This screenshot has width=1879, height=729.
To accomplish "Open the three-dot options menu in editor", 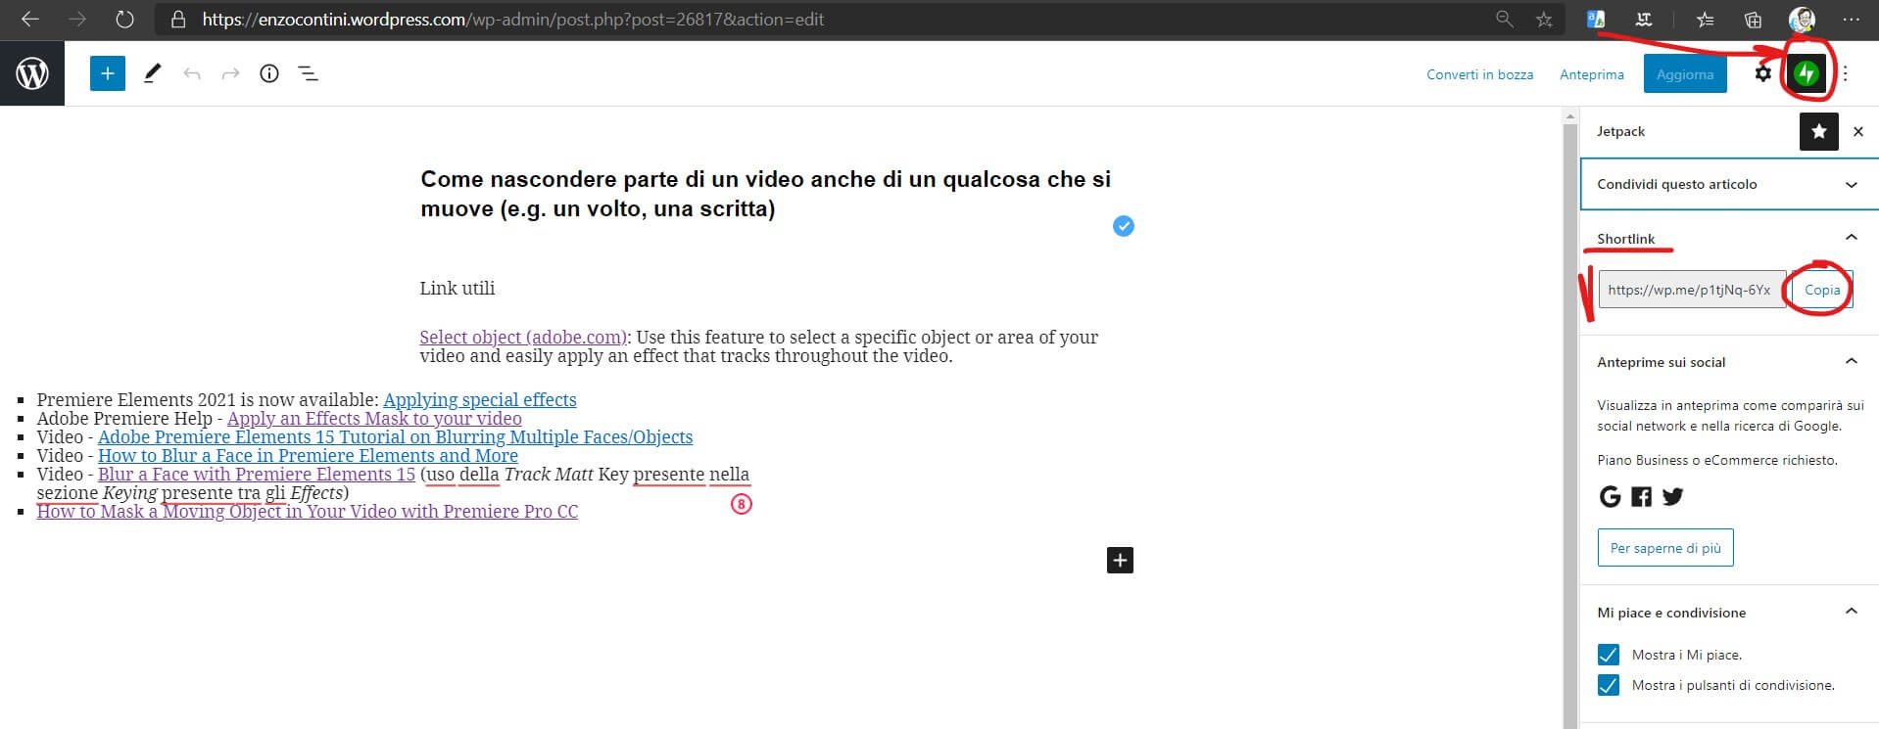I will click(1846, 73).
